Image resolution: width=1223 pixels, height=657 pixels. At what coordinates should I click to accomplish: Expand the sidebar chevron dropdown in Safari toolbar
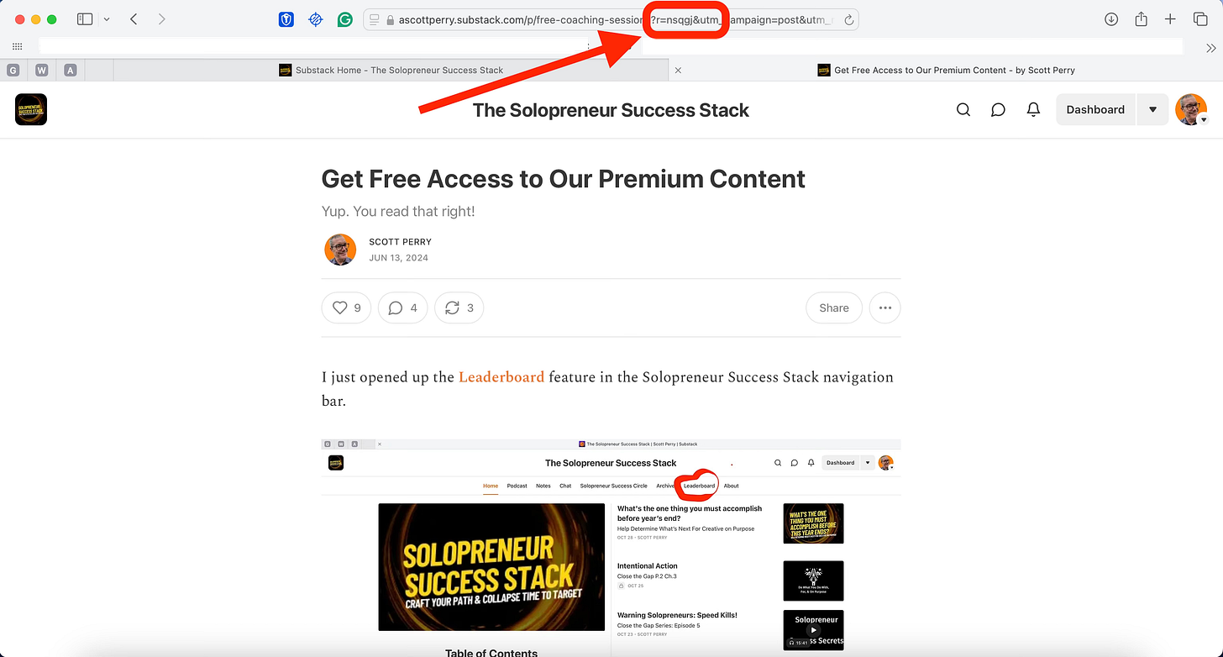[107, 19]
